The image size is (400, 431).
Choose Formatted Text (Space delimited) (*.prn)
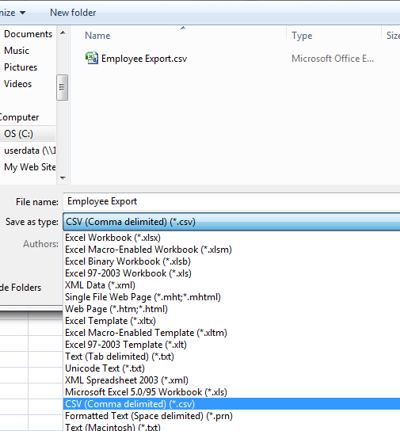pyautogui.click(x=231, y=416)
